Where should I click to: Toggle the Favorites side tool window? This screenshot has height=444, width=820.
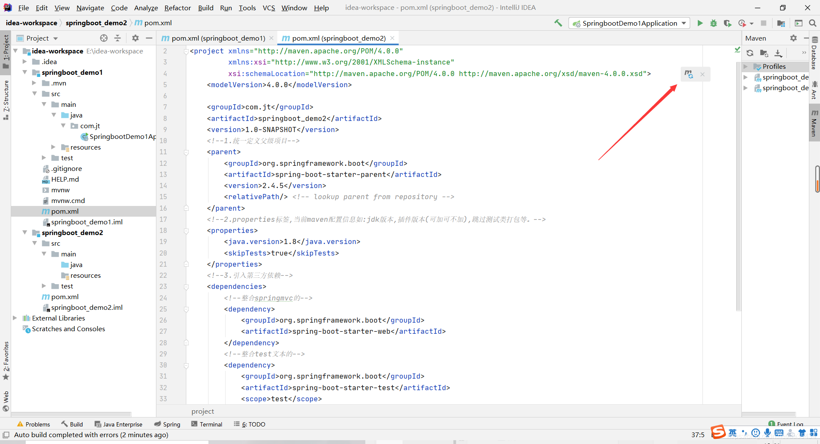(x=6, y=360)
